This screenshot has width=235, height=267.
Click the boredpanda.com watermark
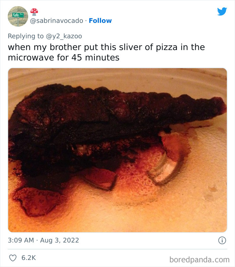click(x=199, y=259)
